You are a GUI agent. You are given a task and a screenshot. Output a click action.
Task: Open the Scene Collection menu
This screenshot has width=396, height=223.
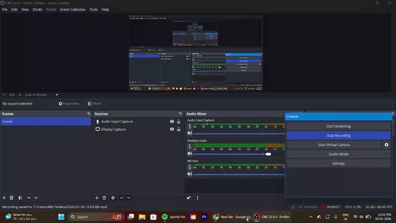pos(72,10)
